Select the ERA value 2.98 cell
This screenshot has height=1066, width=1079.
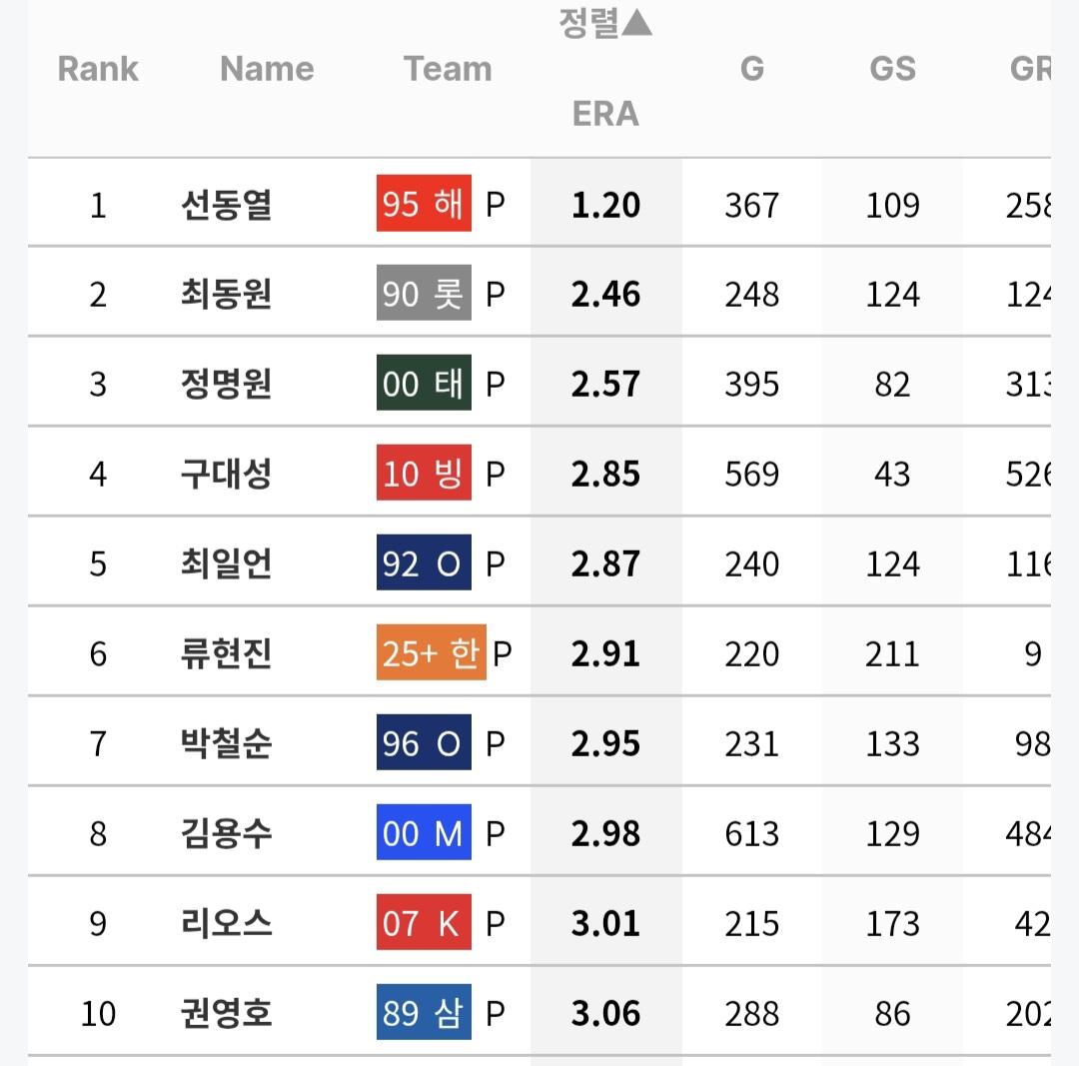point(605,833)
